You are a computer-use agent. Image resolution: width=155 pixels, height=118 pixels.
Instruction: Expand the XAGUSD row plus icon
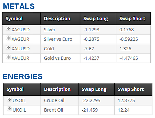(8, 29)
